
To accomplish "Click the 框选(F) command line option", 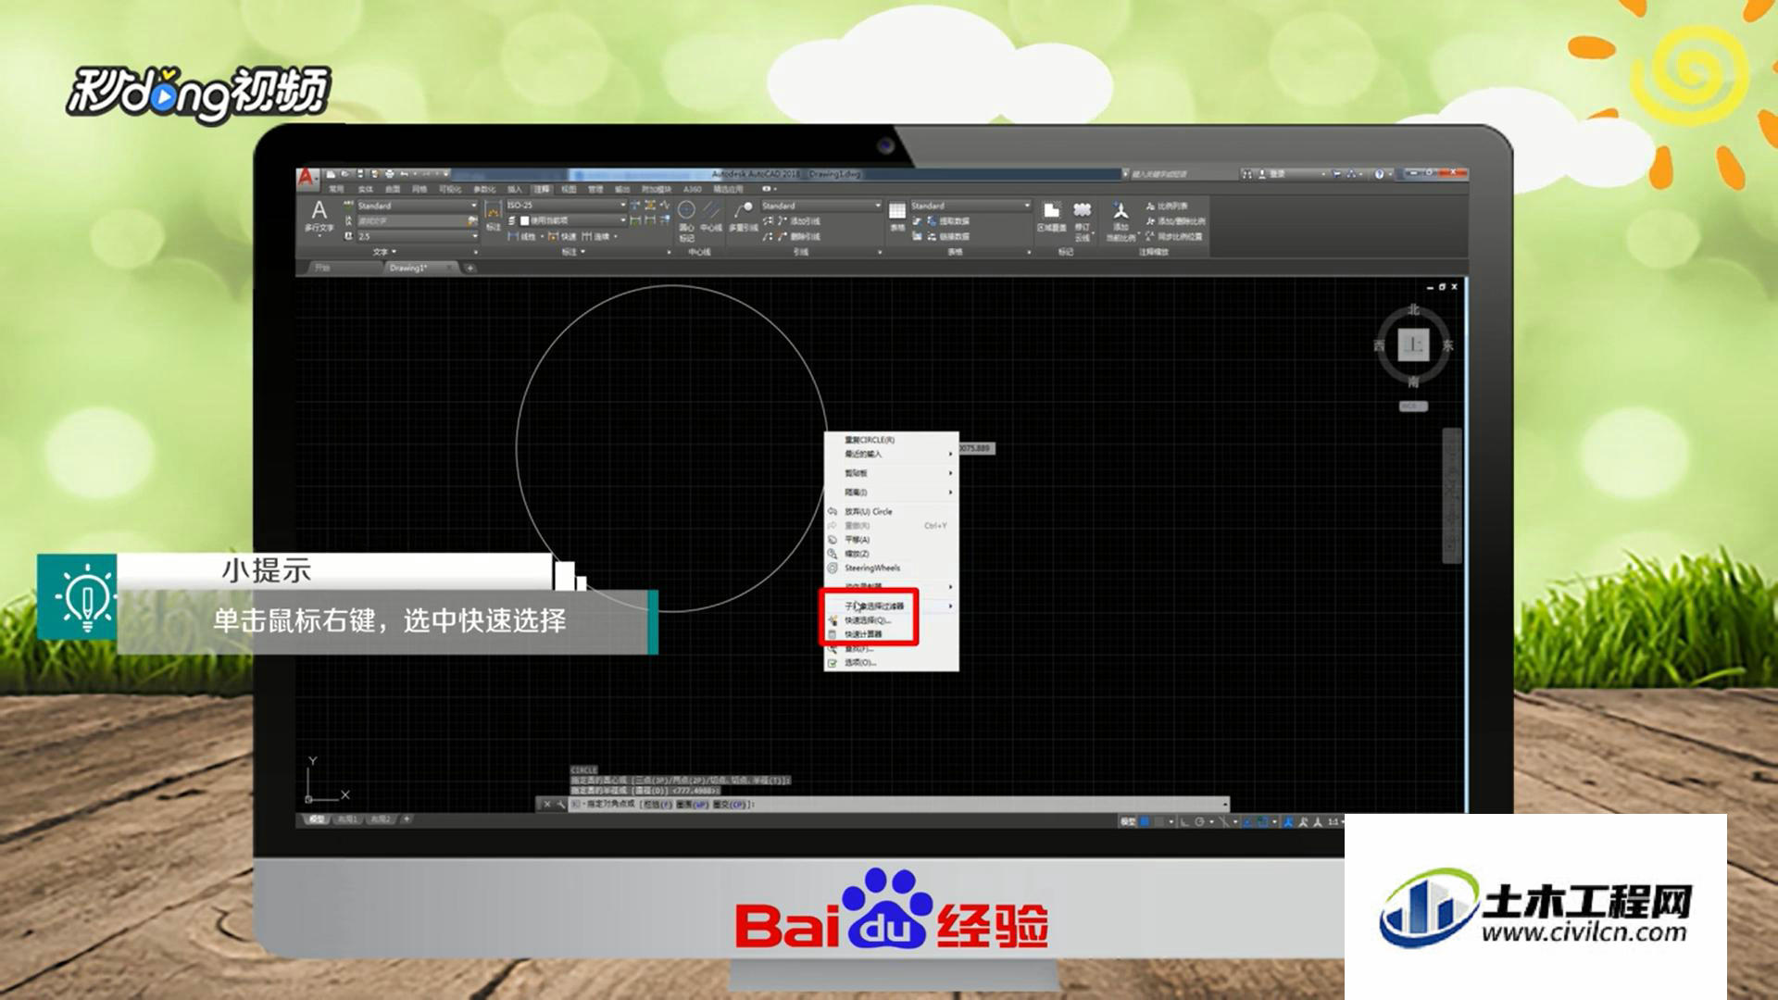I will (x=656, y=805).
